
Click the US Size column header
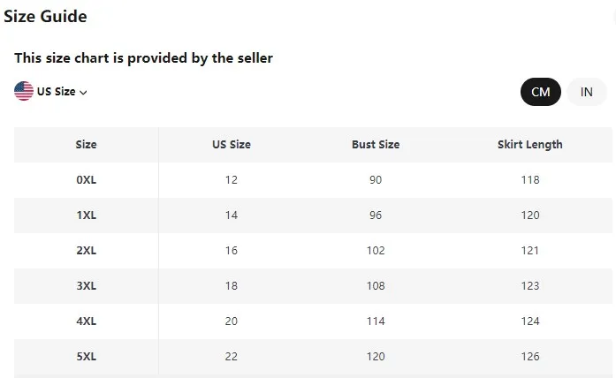point(231,145)
